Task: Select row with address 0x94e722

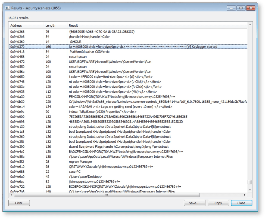Action: tap(128, 187)
